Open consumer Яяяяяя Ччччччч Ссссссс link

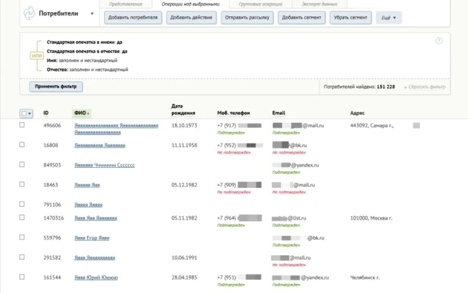pos(104,165)
